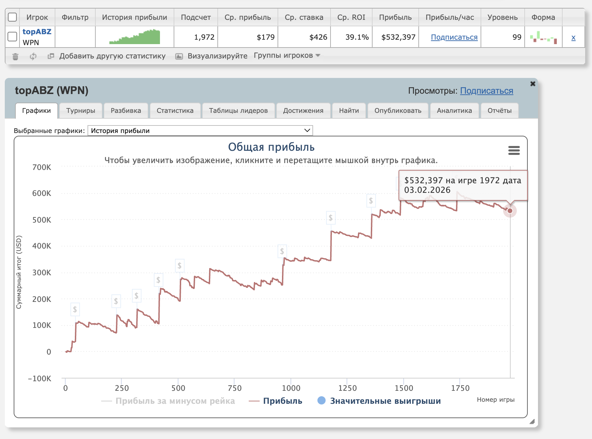Click the Visualize picture icon

click(x=179, y=56)
